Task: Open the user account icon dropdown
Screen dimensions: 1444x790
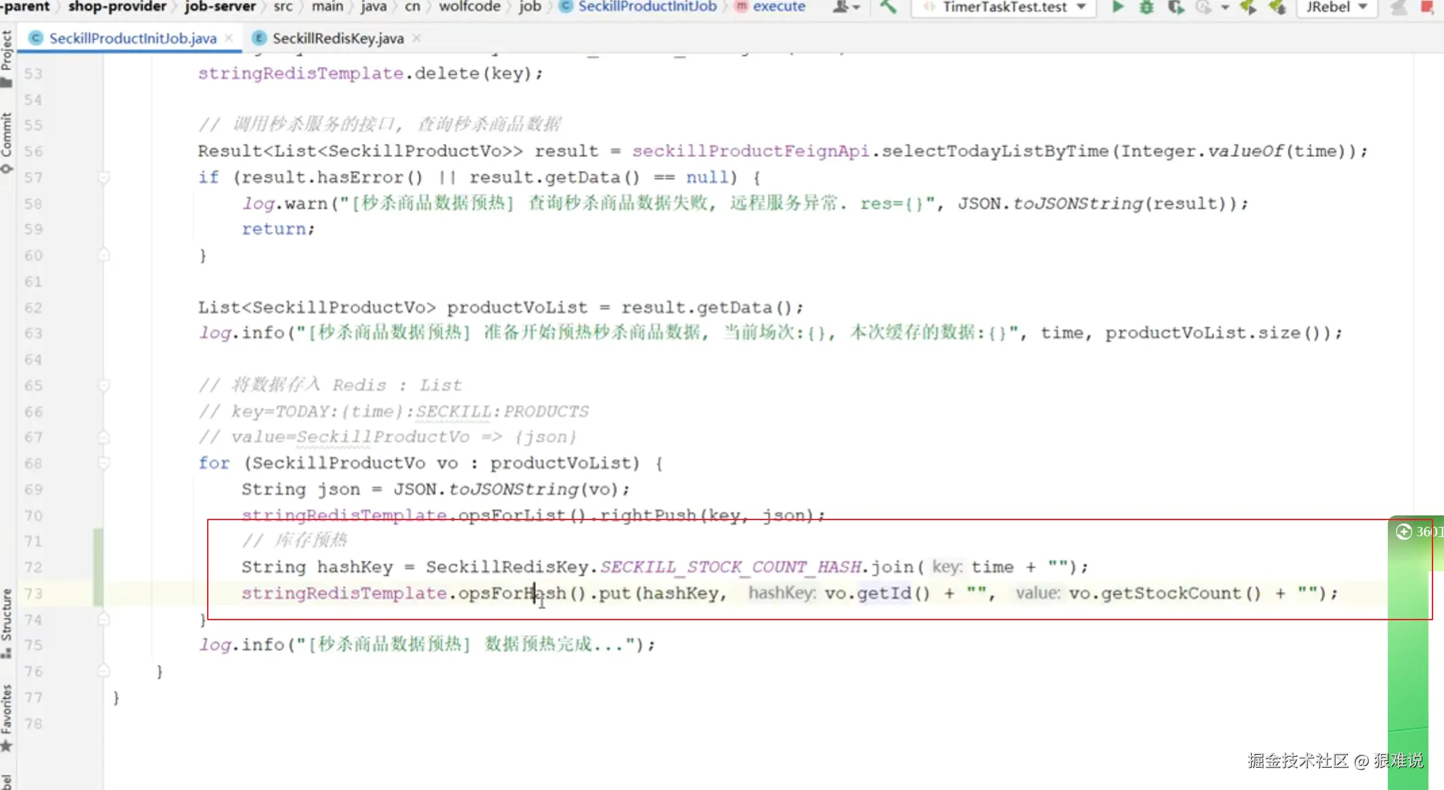Action: 846,7
